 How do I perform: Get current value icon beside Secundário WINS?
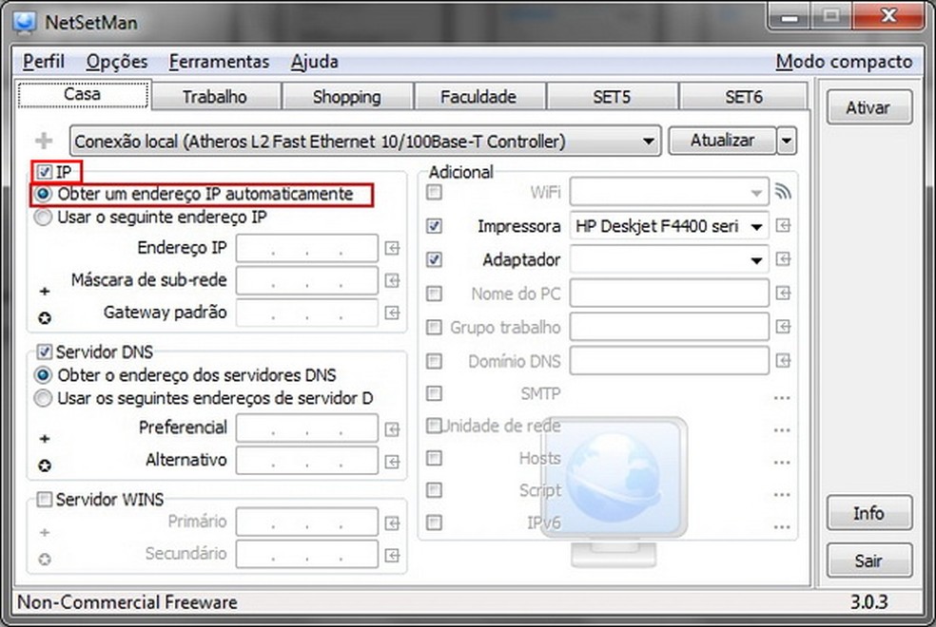coord(392,556)
